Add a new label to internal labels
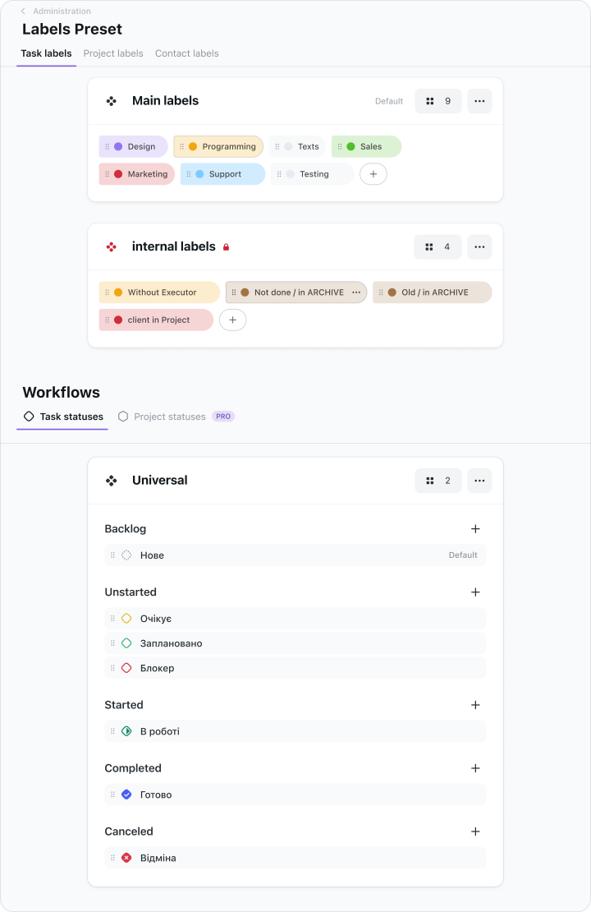591x912 pixels. coord(232,320)
